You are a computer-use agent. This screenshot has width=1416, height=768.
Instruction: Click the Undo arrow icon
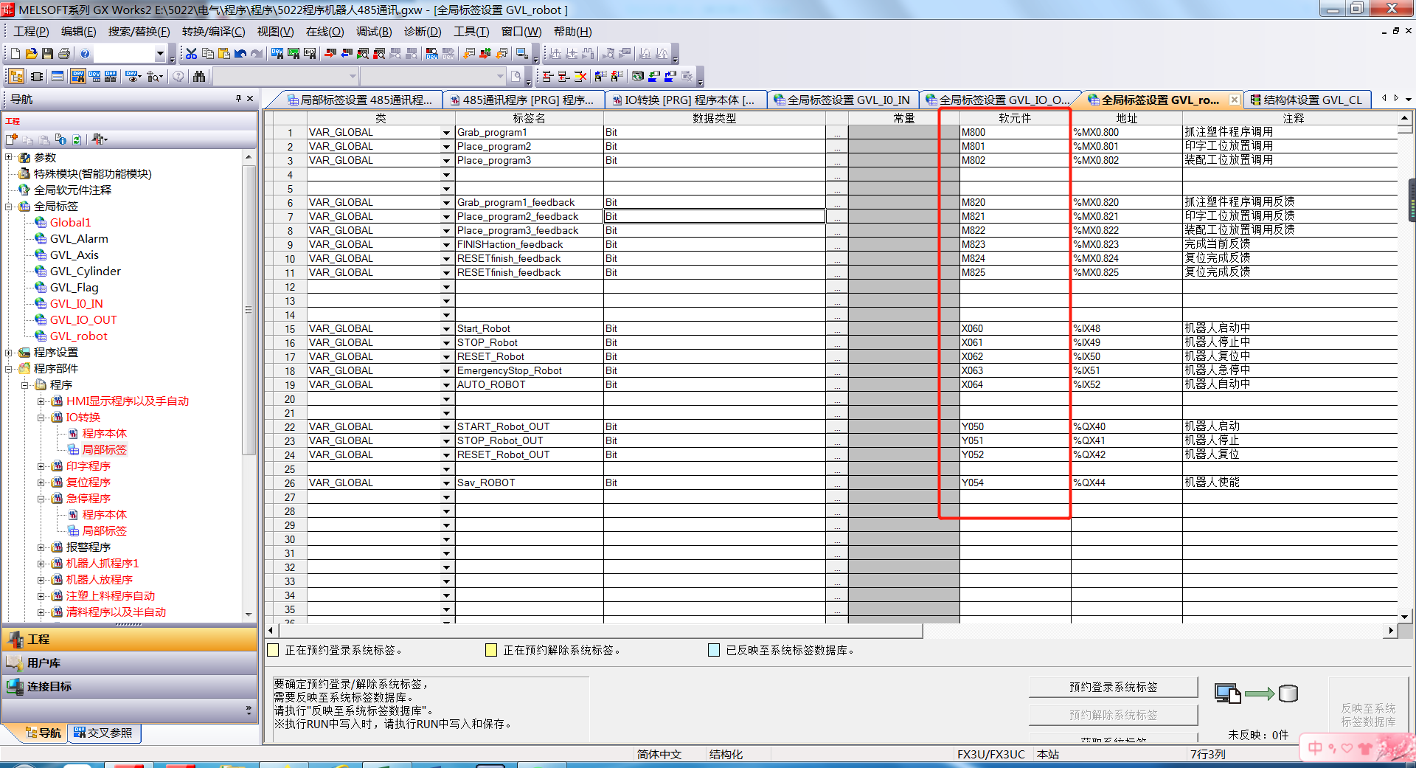240,54
